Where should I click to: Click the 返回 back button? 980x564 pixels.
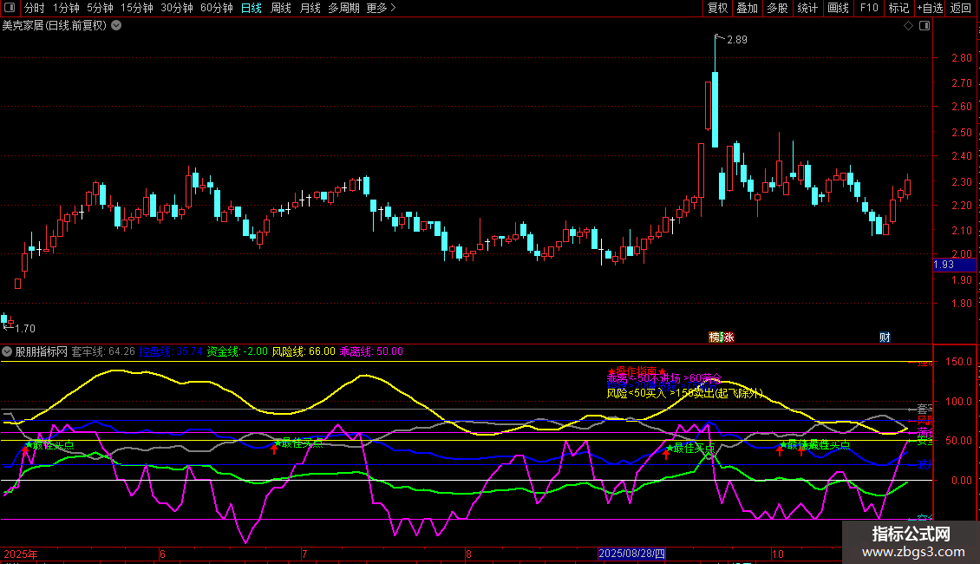click(962, 9)
